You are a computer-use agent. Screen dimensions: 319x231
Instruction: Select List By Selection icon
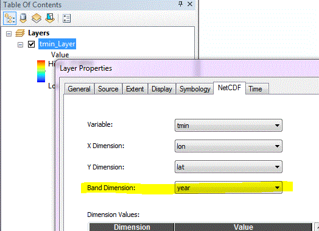pyautogui.click(x=50, y=18)
